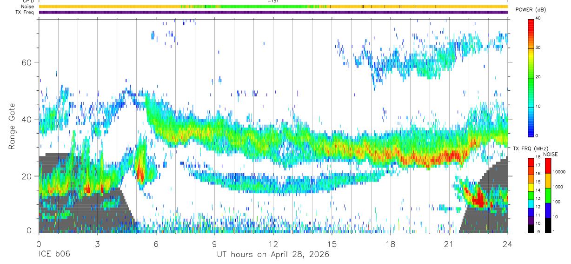This screenshot has width=571, height=264.
Task: Click the 1000 label on NOISE scale
Action: point(558,187)
